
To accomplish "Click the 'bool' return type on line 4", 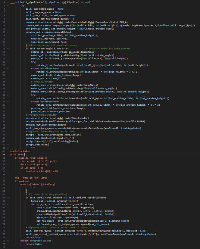I will tap(87, 2).
